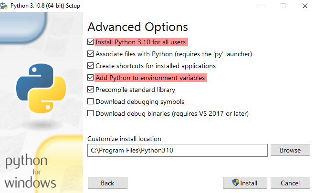Close the Python 3.10.8 Setup window
Viewport: 316px width, 193px height.
(305, 6)
